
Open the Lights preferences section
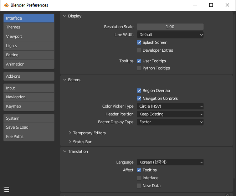pyautogui.click(x=29, y=46)
